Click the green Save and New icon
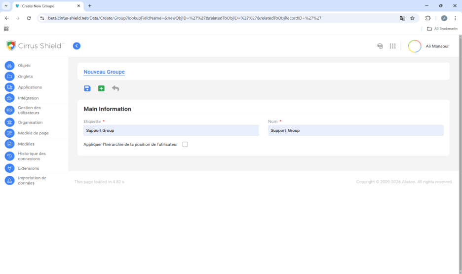 (101, 88)
